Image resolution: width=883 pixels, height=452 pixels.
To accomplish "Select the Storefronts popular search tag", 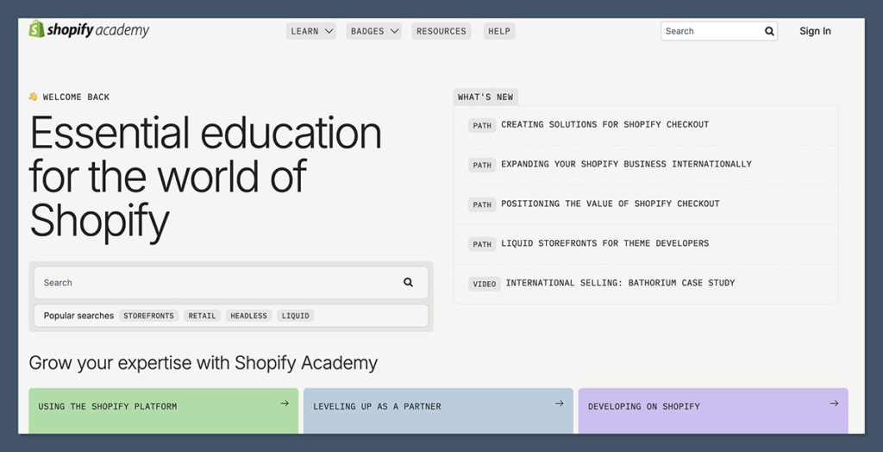I will tap(148, 316).
